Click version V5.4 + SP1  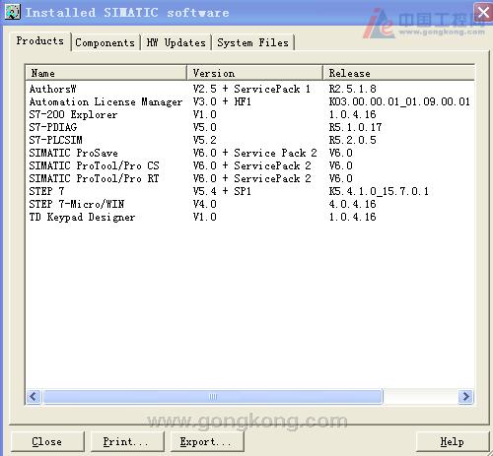222,191
